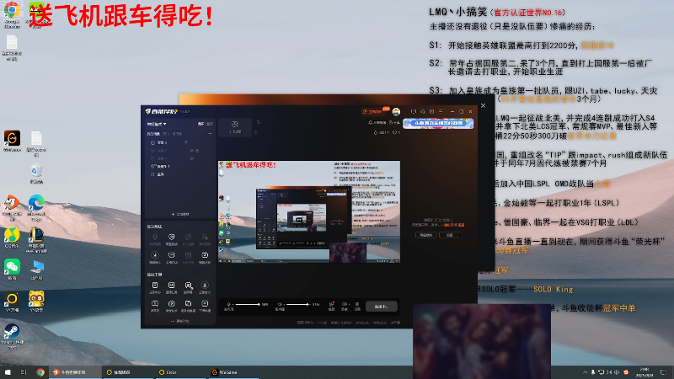
Task: Add a new scene with plus button
Action: 210,134
